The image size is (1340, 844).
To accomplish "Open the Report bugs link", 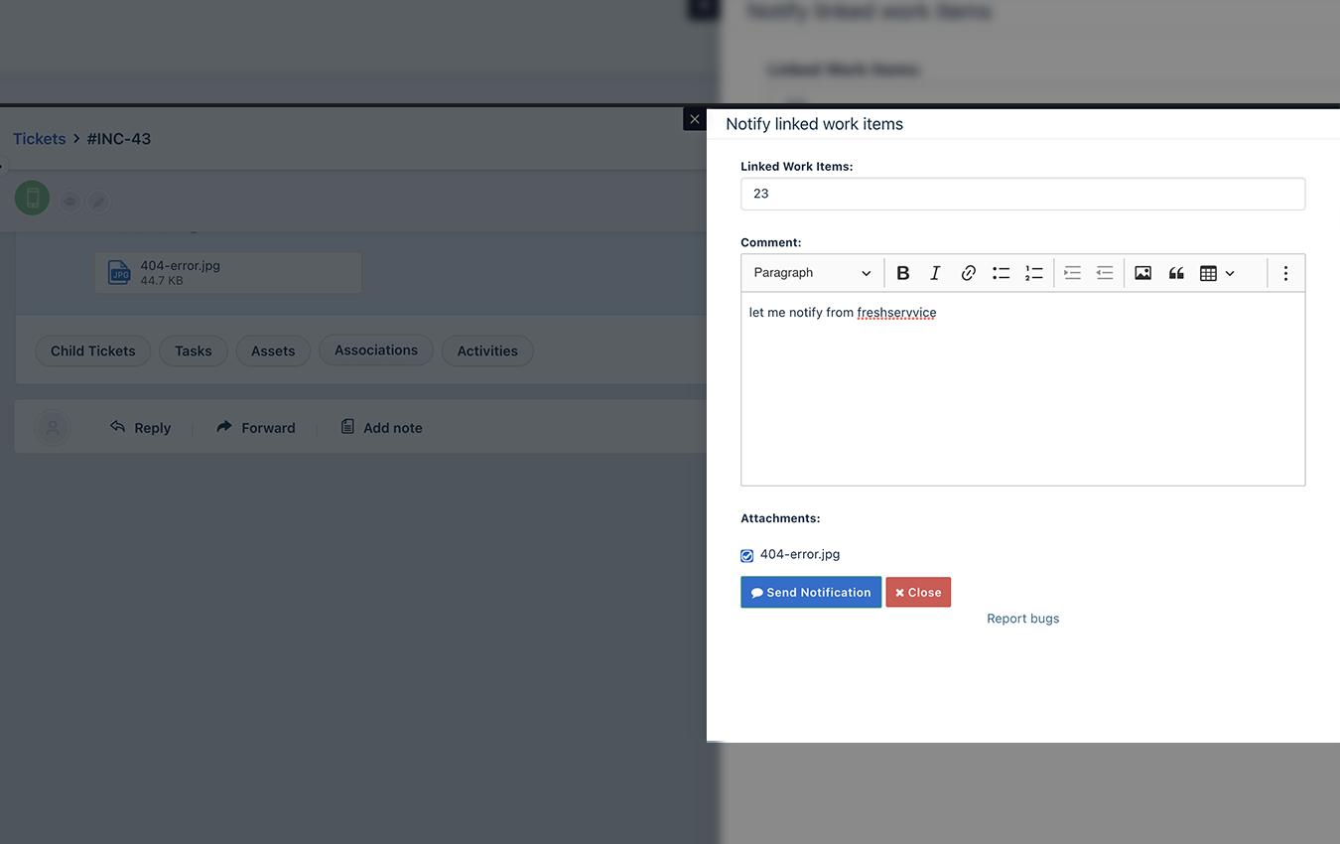I will point(1022,619).
